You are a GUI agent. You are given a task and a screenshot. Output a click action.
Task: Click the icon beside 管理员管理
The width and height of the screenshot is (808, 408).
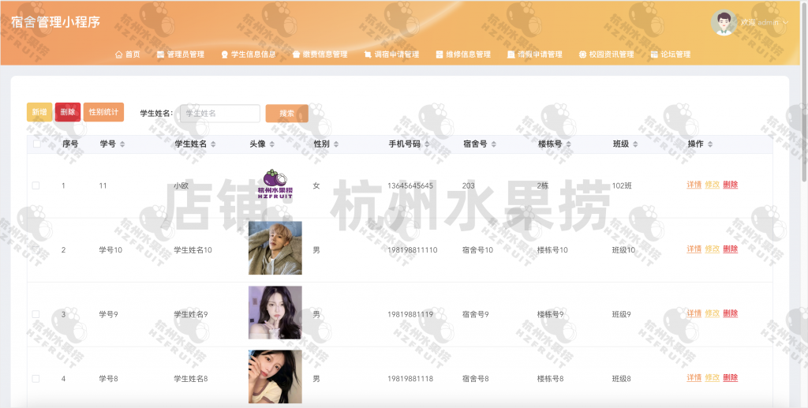[160, 54]
